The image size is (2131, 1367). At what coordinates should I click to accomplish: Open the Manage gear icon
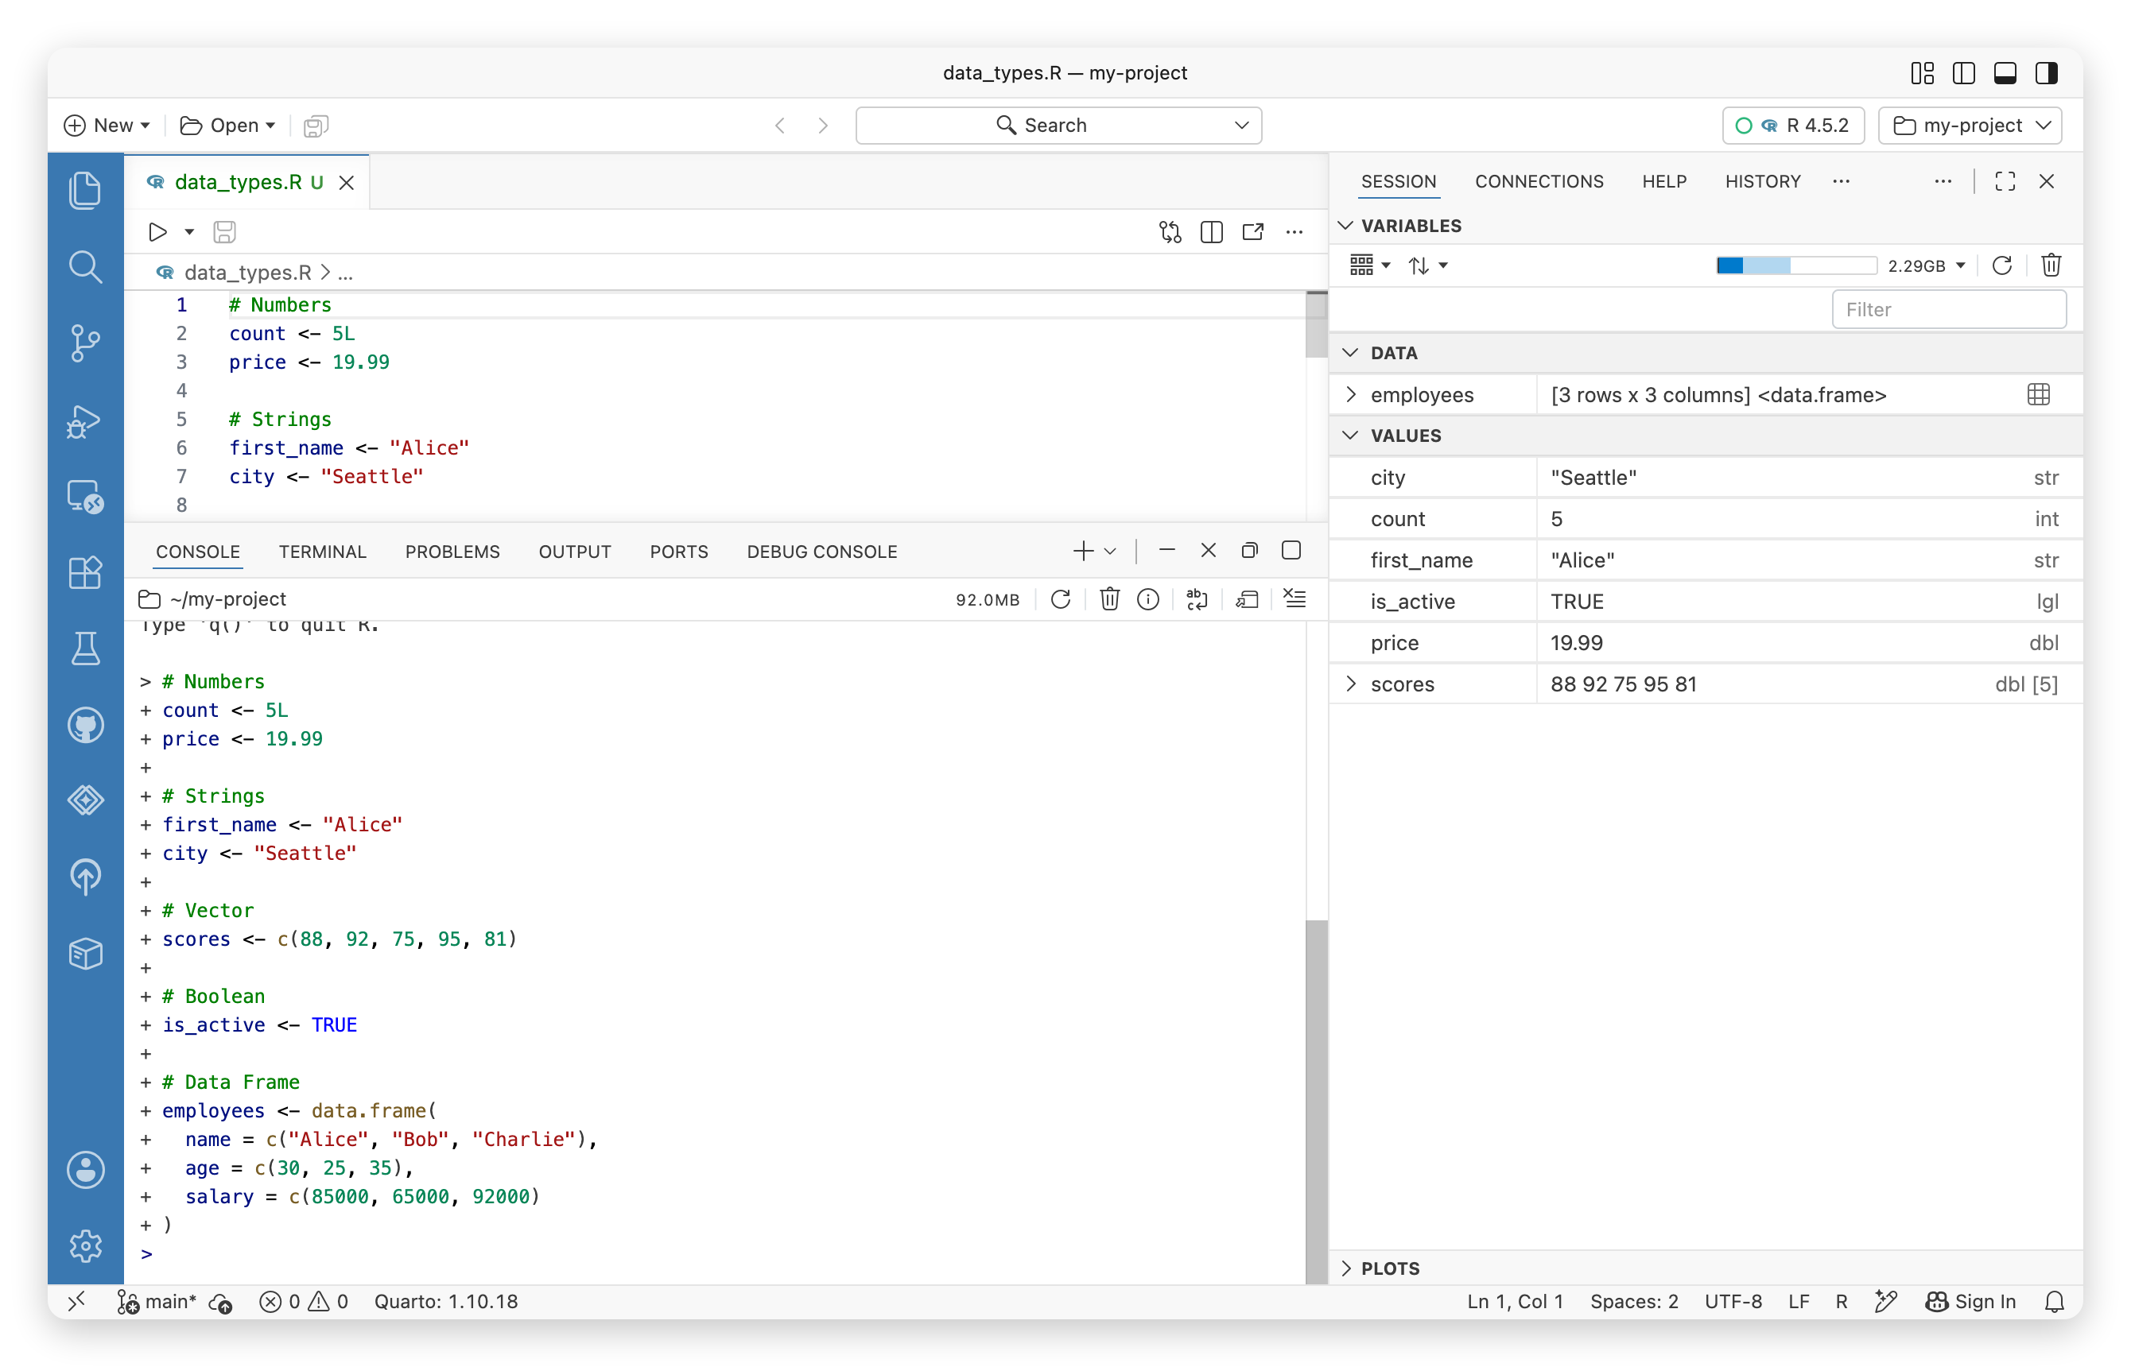pos(85,1245)
